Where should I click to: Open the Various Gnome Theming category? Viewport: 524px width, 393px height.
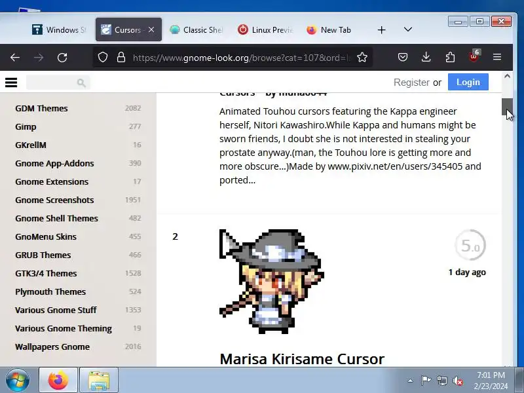[64, 329]
